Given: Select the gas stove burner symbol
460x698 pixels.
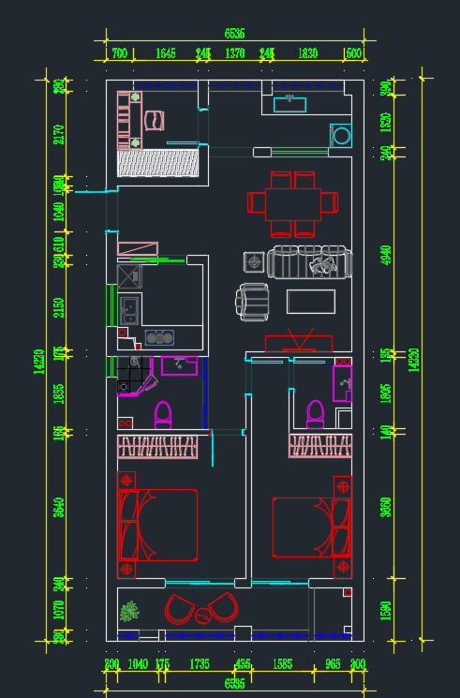Looking at the screenshot, I should pyautogui.click(x=159, y=338).
